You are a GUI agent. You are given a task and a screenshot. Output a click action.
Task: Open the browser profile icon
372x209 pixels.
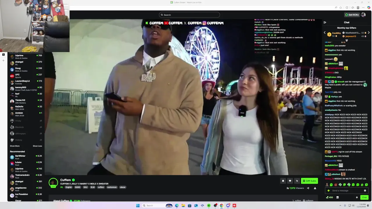point(358,8)
